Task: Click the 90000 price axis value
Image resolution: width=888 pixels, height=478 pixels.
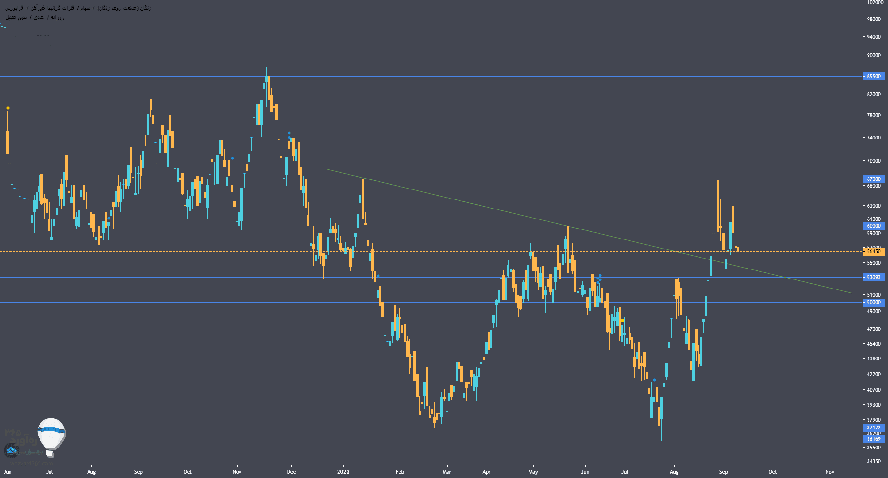Action: pos(874,55)
